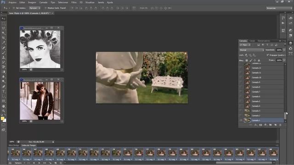
Task: Toggle the Sel. Autom. checkbox
Action: click(x=14, y=8)
